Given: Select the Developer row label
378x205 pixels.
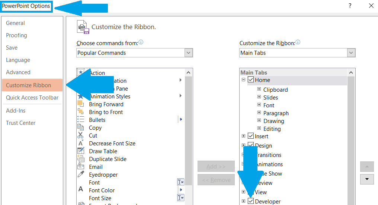Looking at the screenshot, I should point(268,201).
